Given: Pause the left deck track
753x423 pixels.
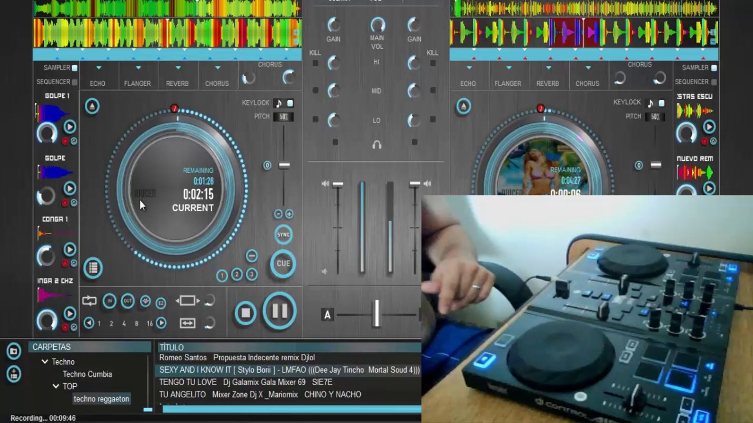Looking at the screenshot, I should [280, 311].
